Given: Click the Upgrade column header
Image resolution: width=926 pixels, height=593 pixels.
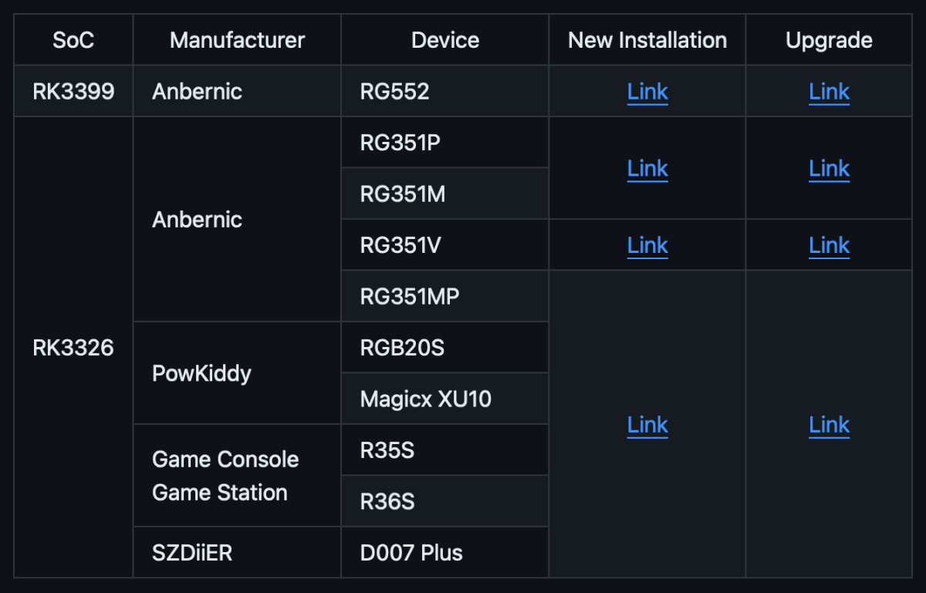Looking at the screenshot, I should (x=829, y=39).
